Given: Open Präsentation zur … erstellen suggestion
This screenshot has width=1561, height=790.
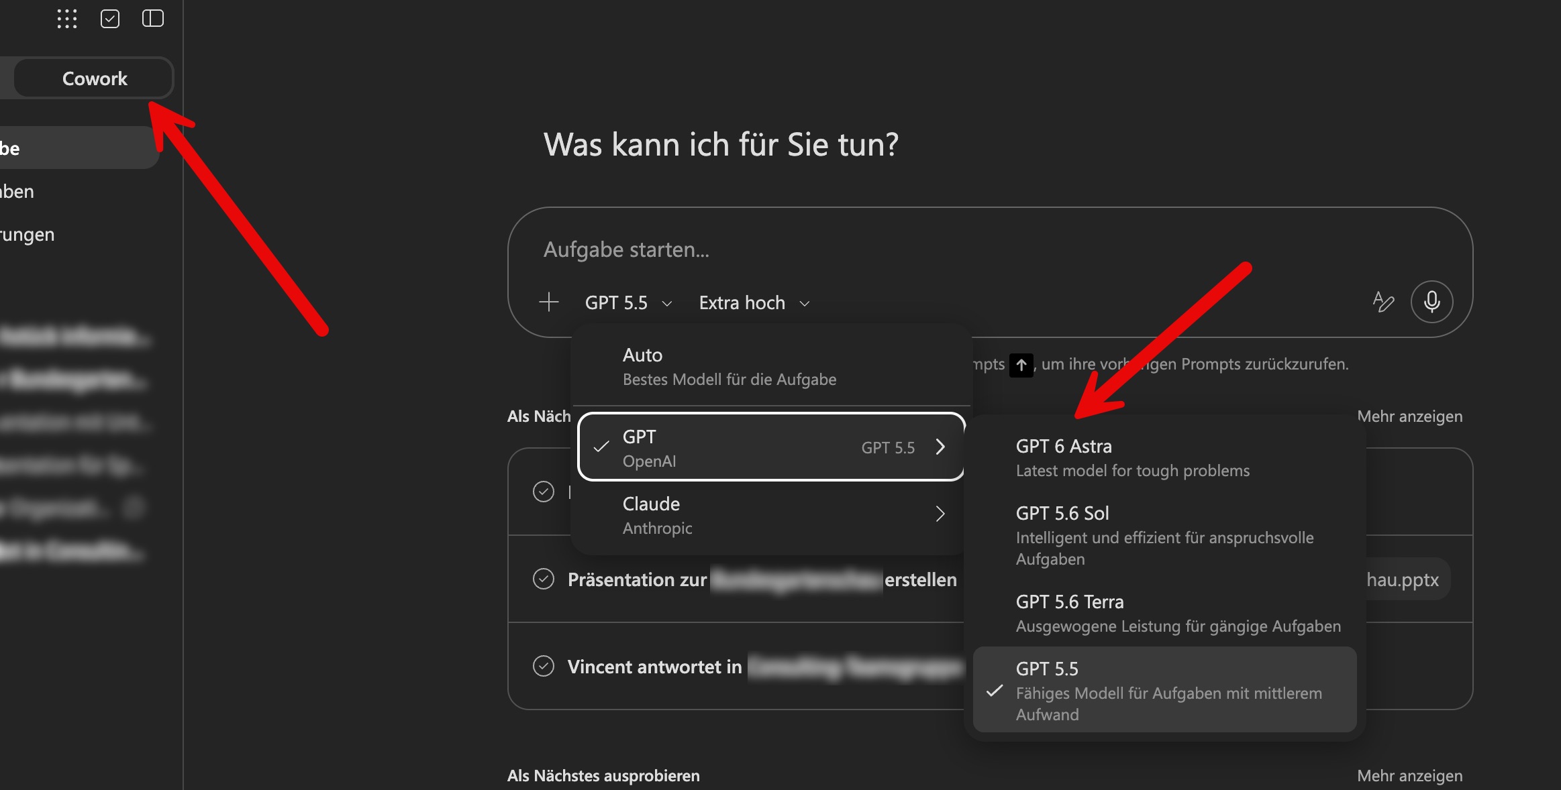Looking at the screenshot, I should coord(762,579).
